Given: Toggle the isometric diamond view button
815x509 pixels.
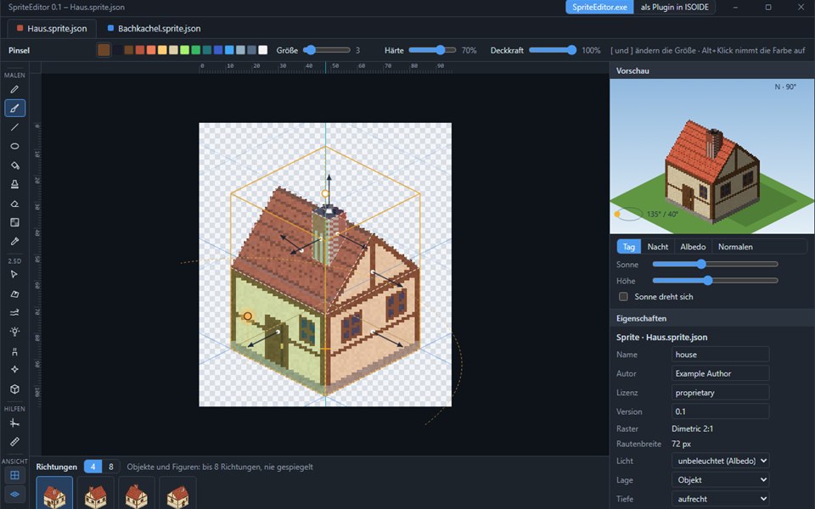Looking at the screenshot, I should [14, 494].
